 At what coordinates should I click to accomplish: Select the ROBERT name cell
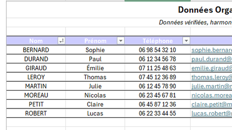pos(36,113)
